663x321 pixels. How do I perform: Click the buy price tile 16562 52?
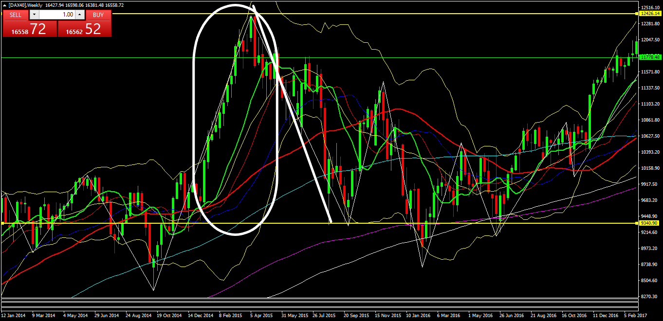coord(85,29)
